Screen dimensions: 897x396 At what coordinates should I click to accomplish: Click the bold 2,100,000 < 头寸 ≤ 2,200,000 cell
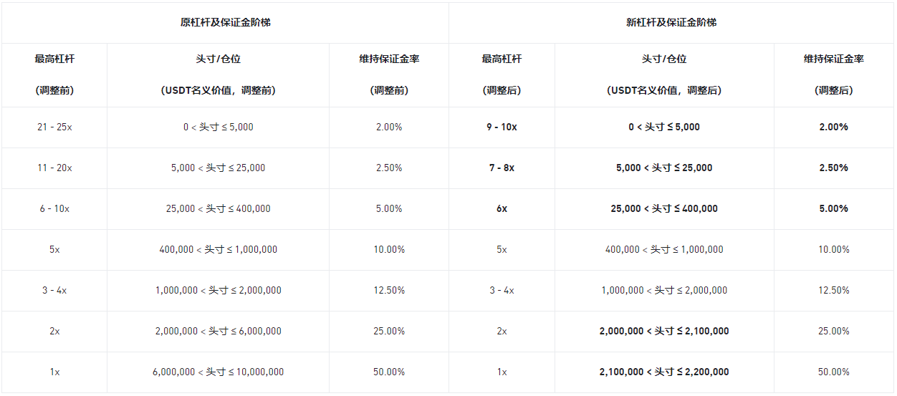click(664, 372)
